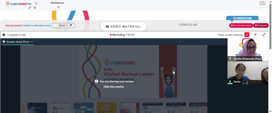Image resolution: width=272 pixels, height=113 pixels.
Task: Click the folder icon in Demo Material
Action: [107, 27]
